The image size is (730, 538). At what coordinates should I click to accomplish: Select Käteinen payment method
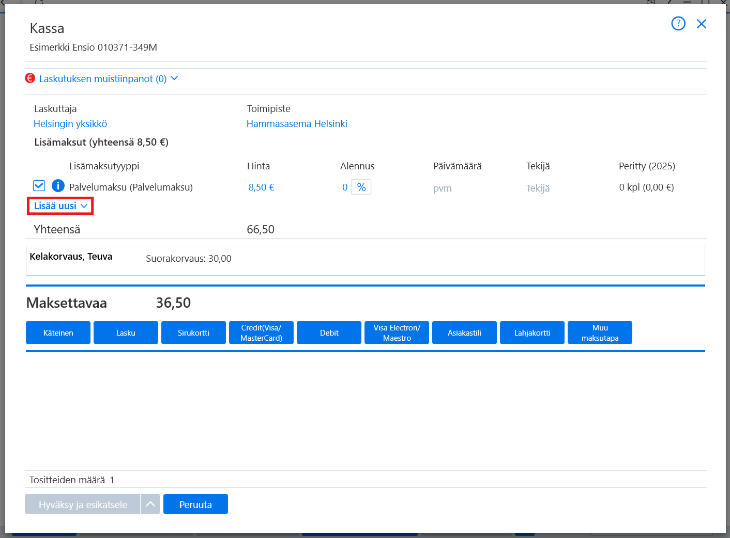click(x=58, y=333)
